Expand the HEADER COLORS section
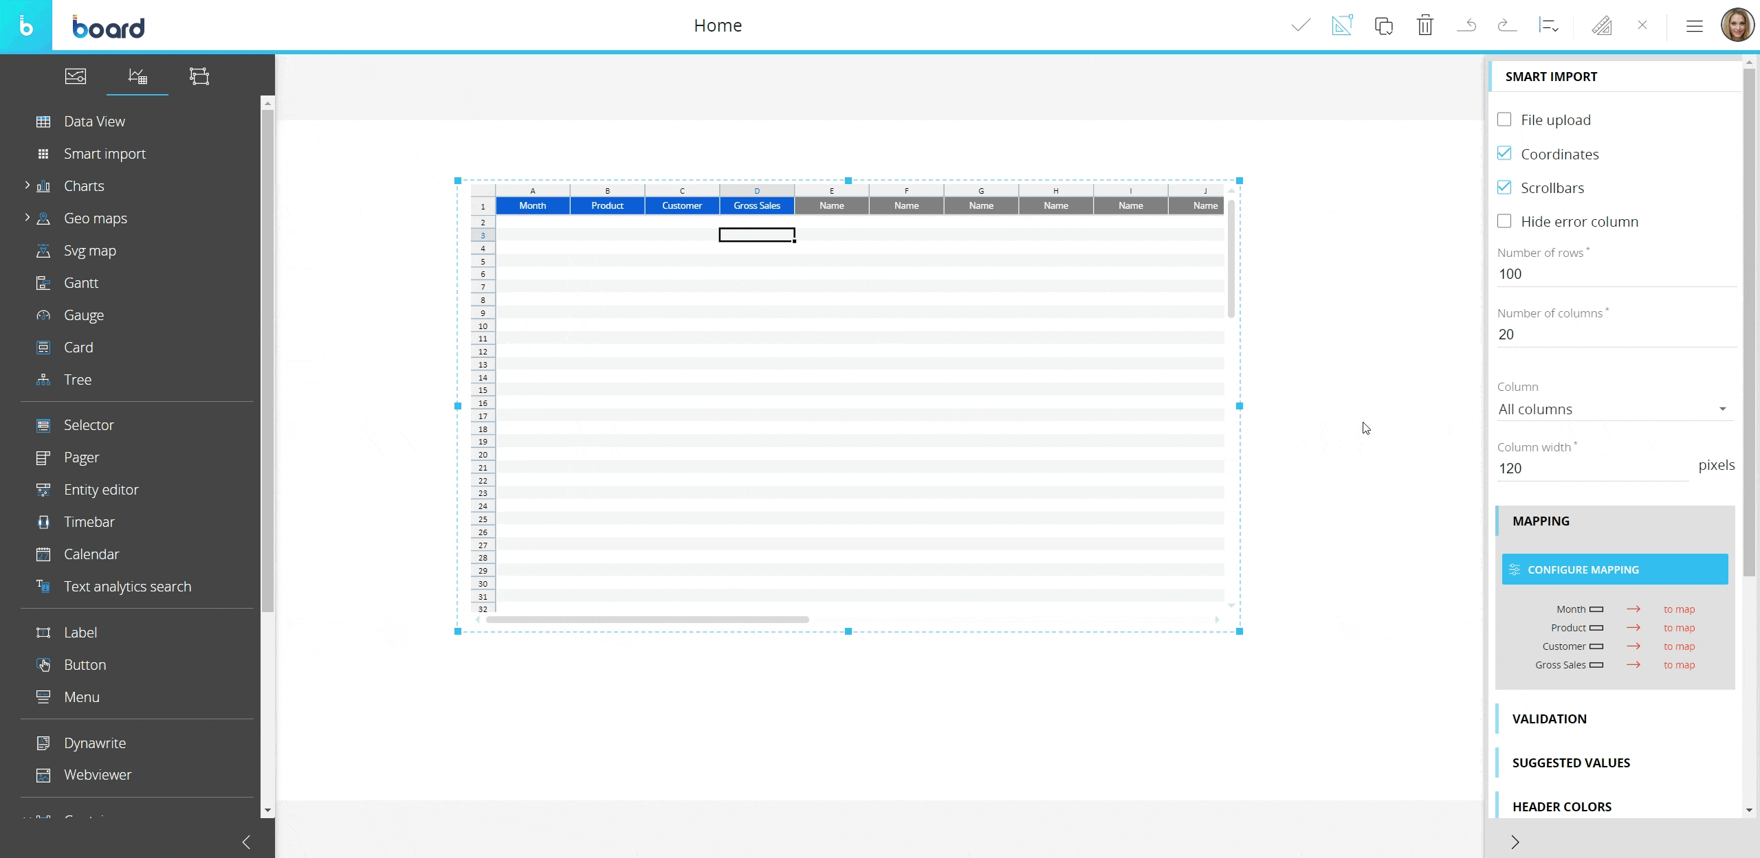 [x=1615, y=806]
